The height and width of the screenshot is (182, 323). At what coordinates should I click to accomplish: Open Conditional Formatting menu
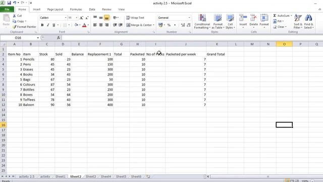point(202,21)
